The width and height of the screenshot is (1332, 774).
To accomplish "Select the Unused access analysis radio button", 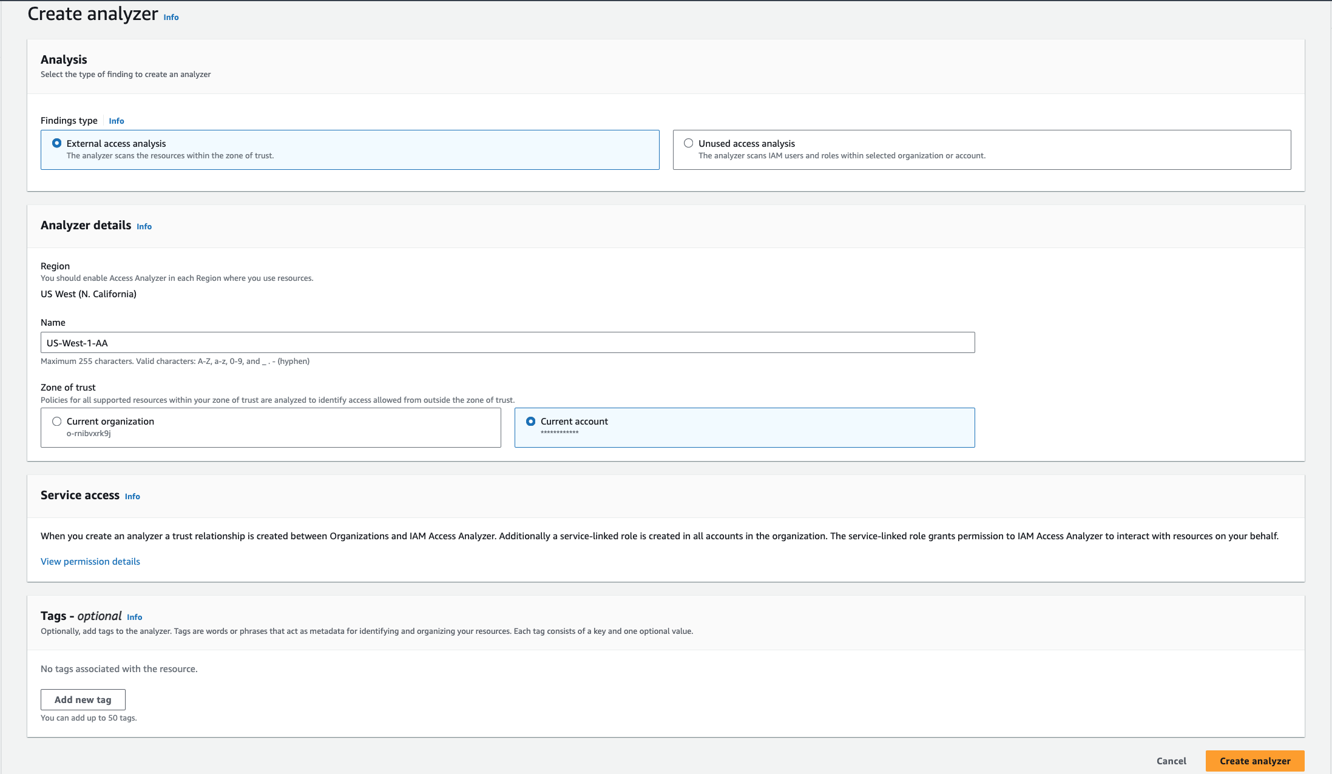I will pyautogui.click(x=688, y=143).
